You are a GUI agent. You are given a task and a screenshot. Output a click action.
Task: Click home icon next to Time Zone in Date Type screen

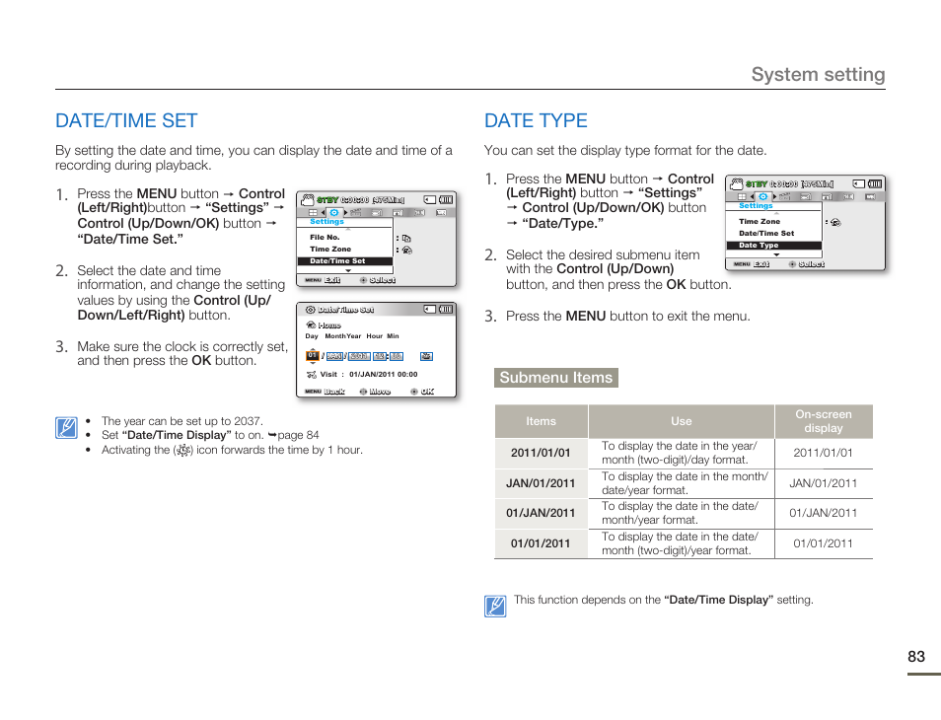[x=836, y=222]
